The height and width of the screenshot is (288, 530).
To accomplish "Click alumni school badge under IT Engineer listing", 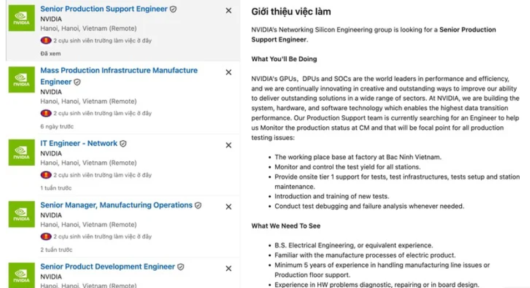I will (x=46, y=175).
